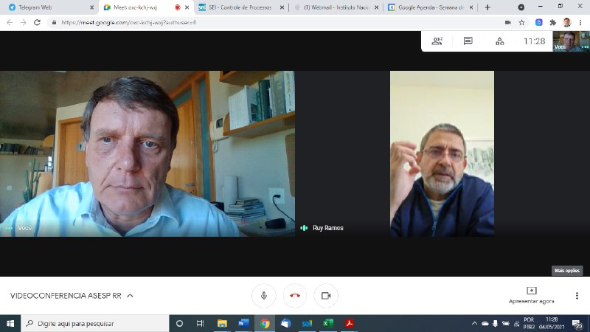Open SEI app icon on taskbar
This screenshot has height=332, width=590.
click(x=307, y=323)
